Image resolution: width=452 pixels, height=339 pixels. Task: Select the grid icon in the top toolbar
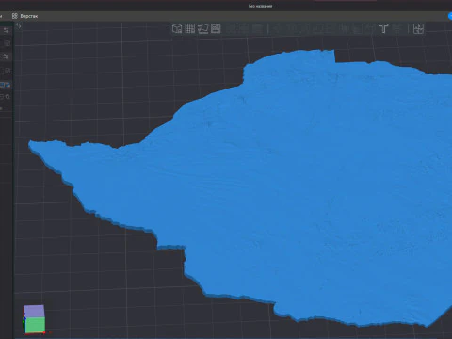(x=190, y=28)
